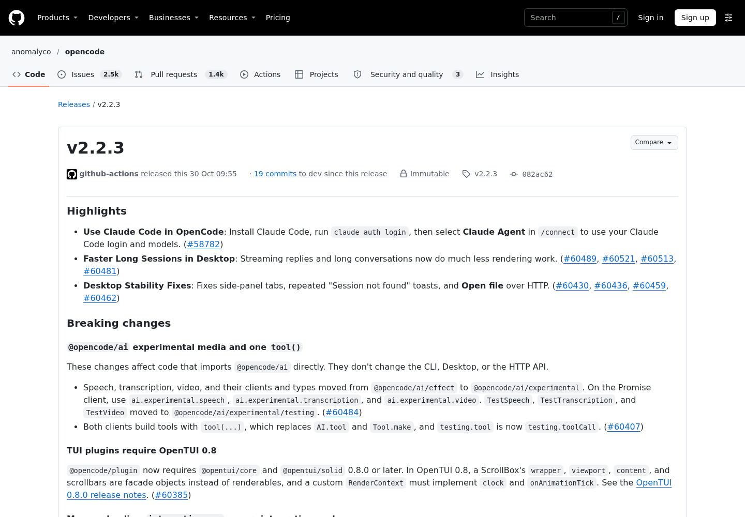Screen dimensions: 745x517
Task: Open pull request #60513 link
Action: pyautogui.click(x=657, y=258)
